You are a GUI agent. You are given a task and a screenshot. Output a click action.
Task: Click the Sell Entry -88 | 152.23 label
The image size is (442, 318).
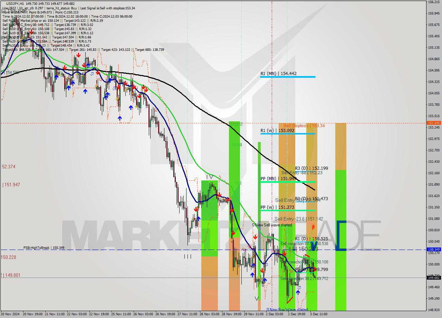[302, 173]
